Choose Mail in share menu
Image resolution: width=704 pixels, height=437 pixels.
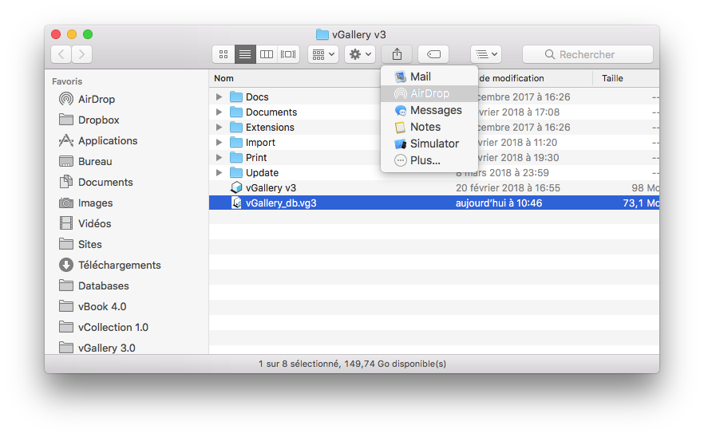pos(420,77)
